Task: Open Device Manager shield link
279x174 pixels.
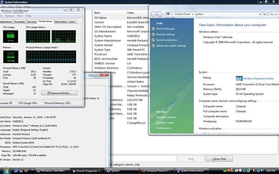Action: (x=165, y=29)
